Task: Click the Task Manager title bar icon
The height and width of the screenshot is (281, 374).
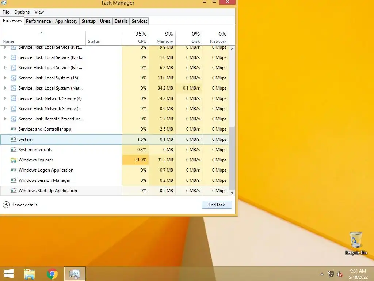Action: pyautogui.click(x=4, y=3)
